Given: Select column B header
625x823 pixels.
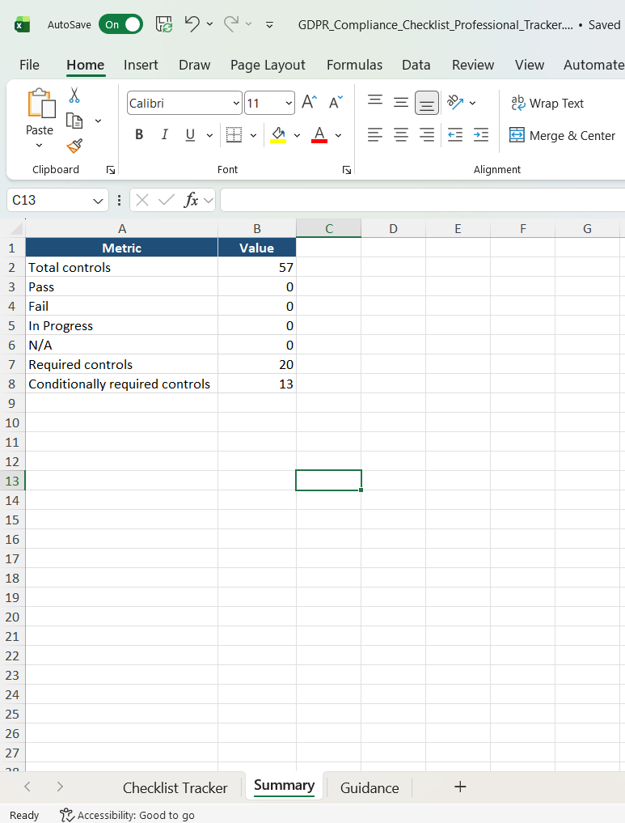Looking at the screenshot, I should 257,228.
